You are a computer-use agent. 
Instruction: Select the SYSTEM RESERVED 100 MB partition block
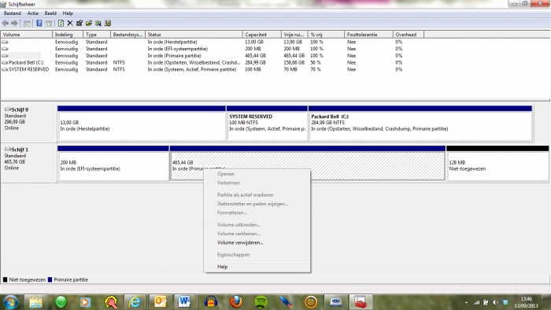pos(267,123)
